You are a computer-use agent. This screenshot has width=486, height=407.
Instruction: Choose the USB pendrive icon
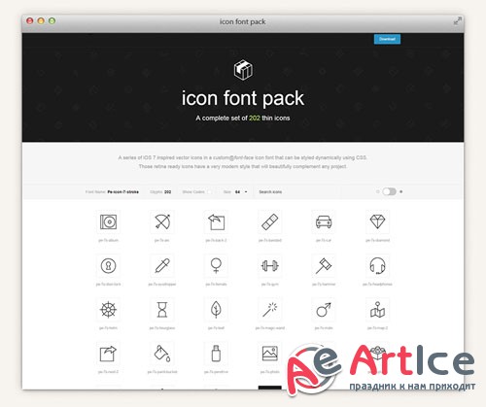coord(216,354)
